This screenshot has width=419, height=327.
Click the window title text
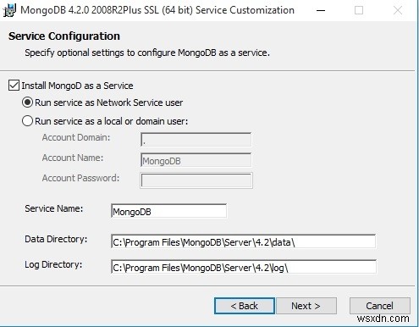pos(157,10)
